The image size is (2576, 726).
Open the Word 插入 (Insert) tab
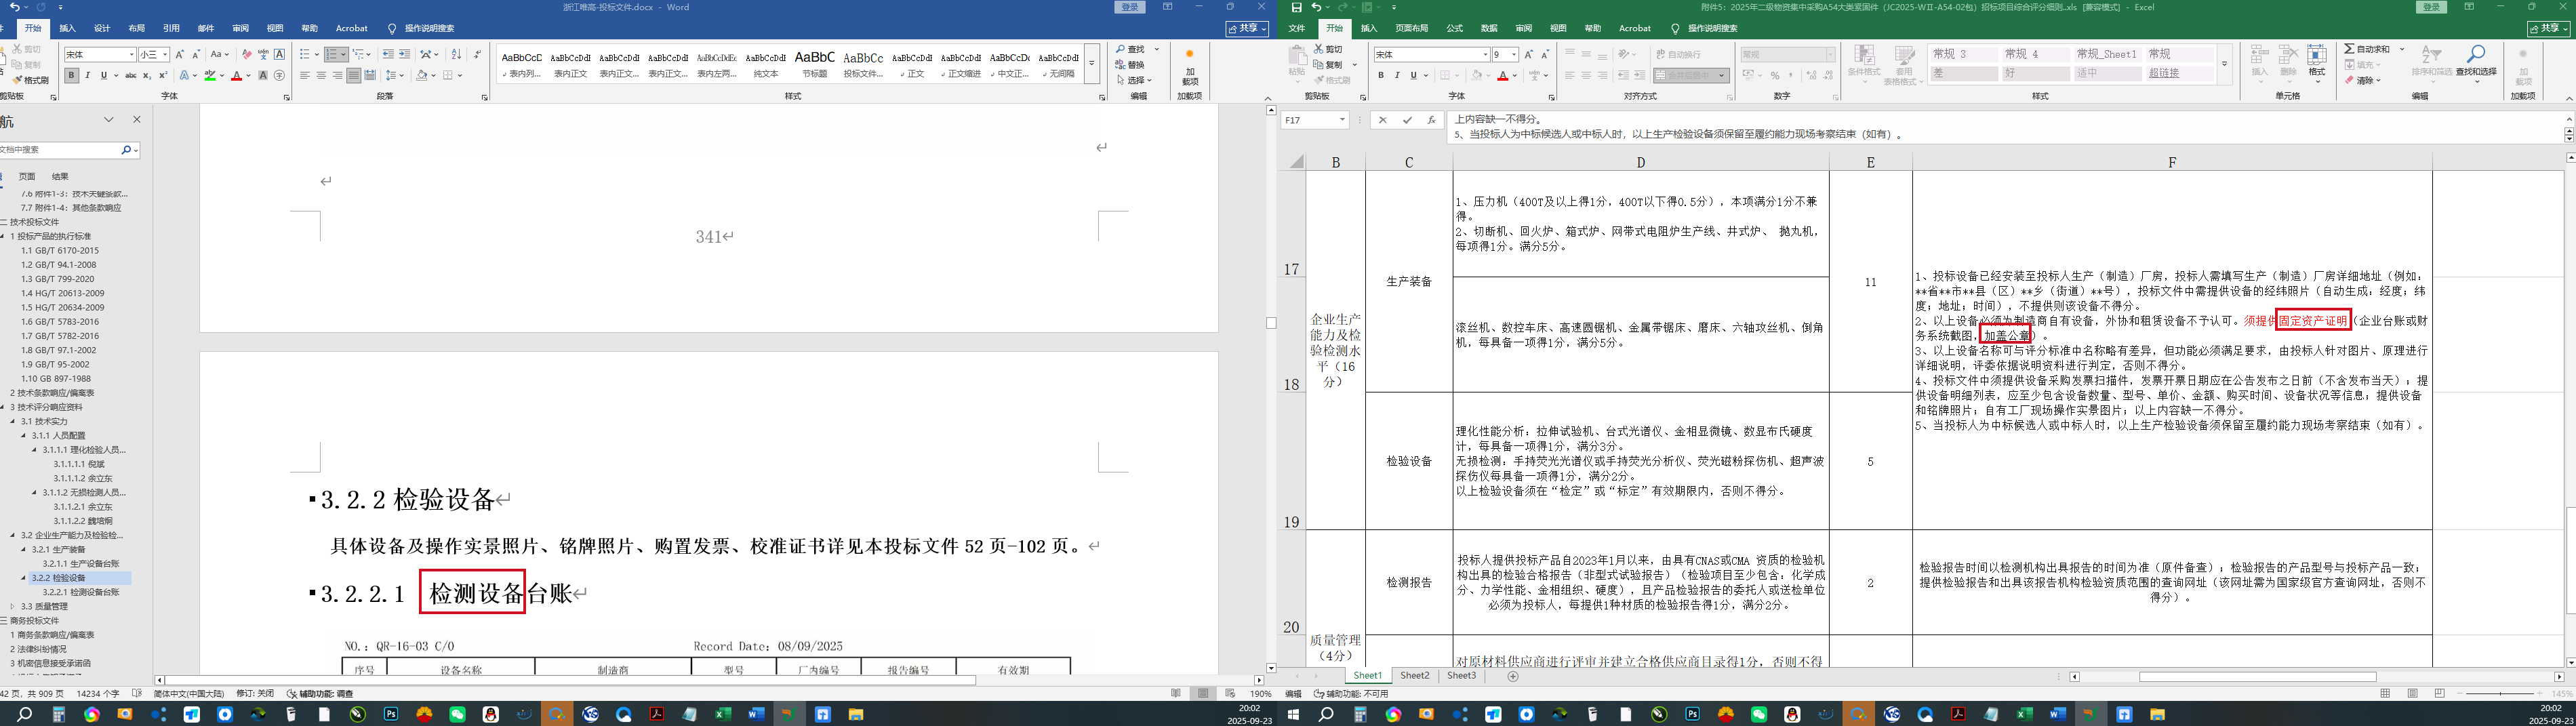coord(67,28)
